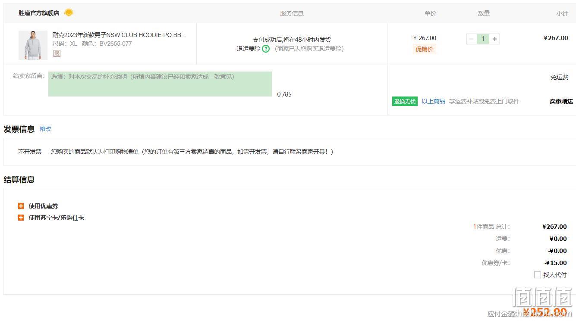Click the 运费 value ¥0.00
The image size is (576, 321).
[x=558, y=239]
